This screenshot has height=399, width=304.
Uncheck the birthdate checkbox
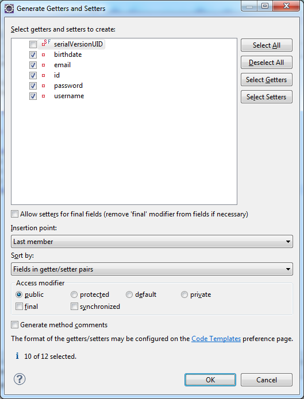(x=33, y=55)
